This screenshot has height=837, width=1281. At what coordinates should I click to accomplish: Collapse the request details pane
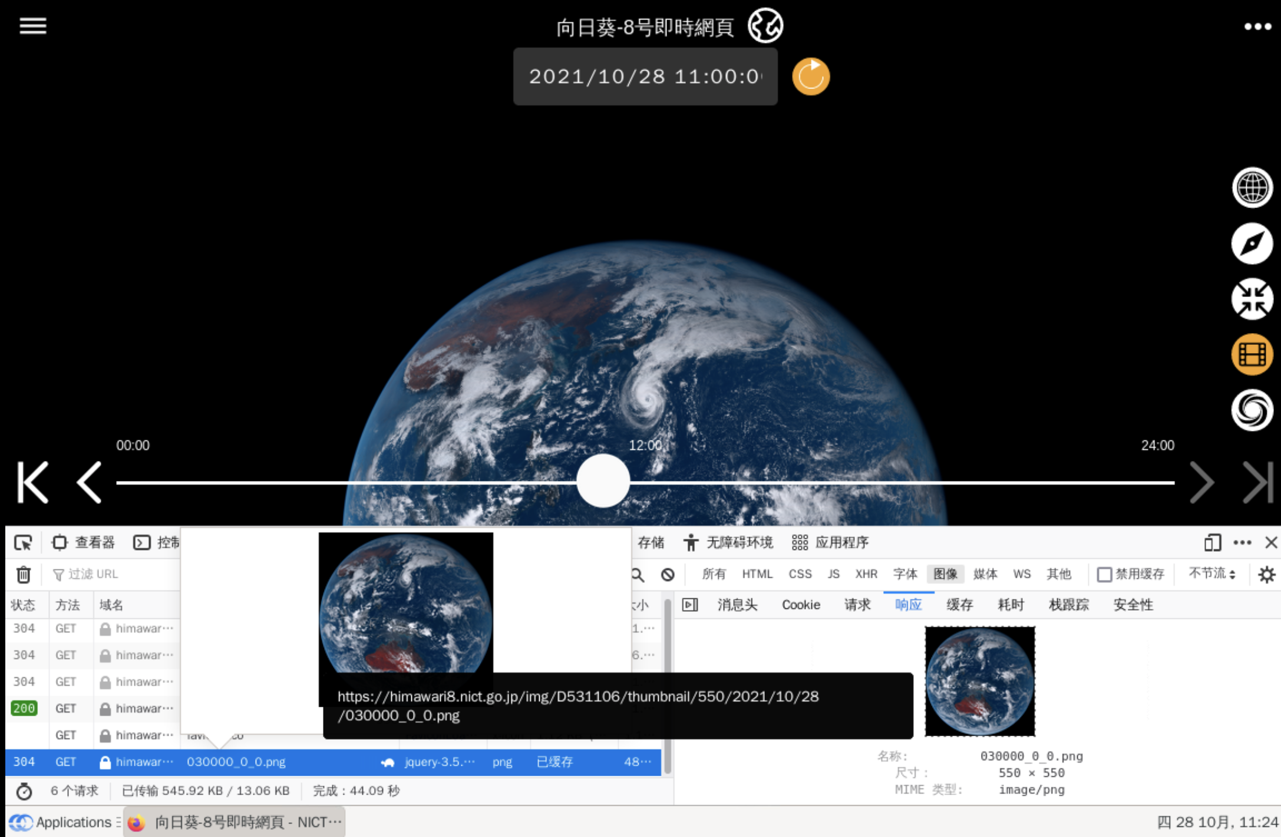pyautogui.click(x=690, y=605)
